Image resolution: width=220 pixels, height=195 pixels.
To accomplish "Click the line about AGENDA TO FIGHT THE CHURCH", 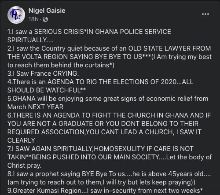I will point(109,115).
